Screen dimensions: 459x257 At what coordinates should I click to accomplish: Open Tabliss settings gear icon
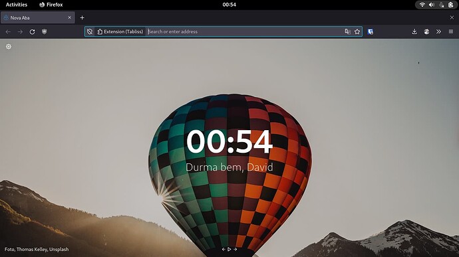click(x=9, y=46)
